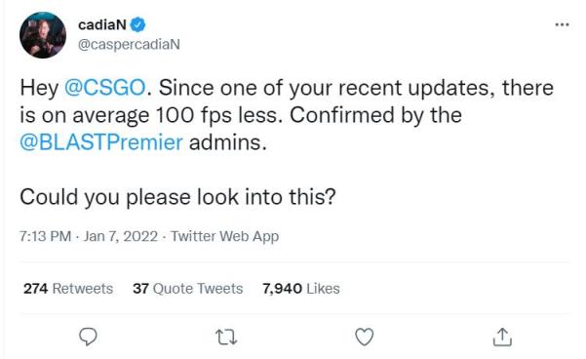Open the share tweet icon

(x=502, y=337)
